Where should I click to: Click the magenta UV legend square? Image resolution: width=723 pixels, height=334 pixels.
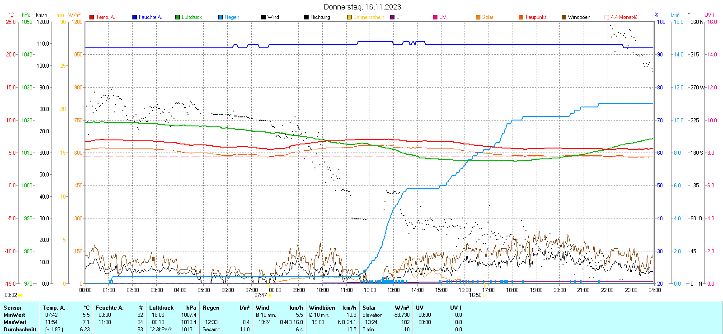[x=435, y=17]
